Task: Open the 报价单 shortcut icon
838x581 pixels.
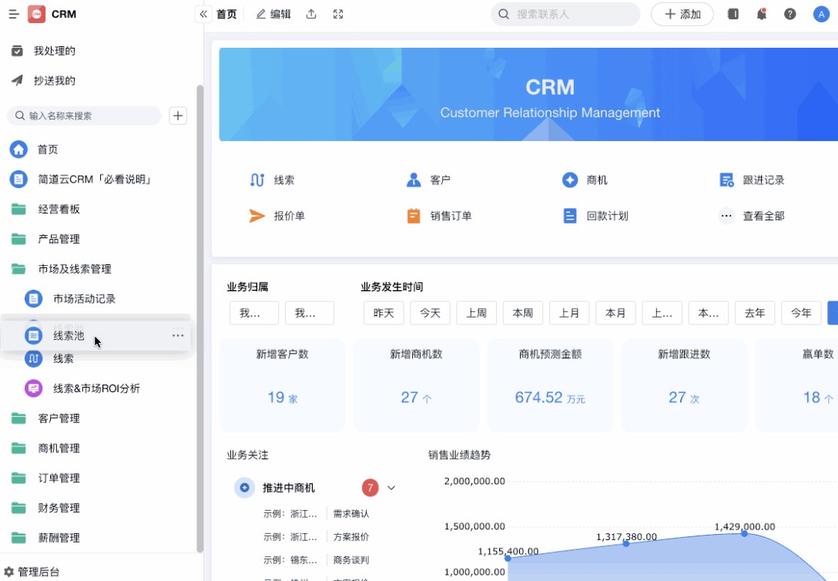Action: pos(257,216)
